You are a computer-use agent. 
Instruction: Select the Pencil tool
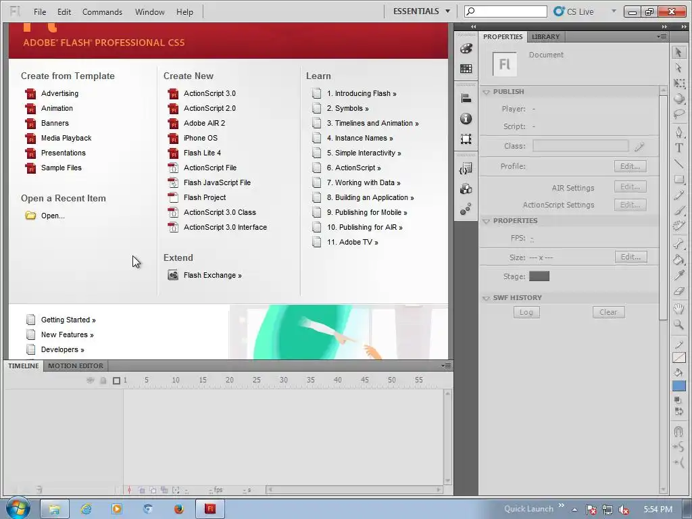(x=678, y=195)
